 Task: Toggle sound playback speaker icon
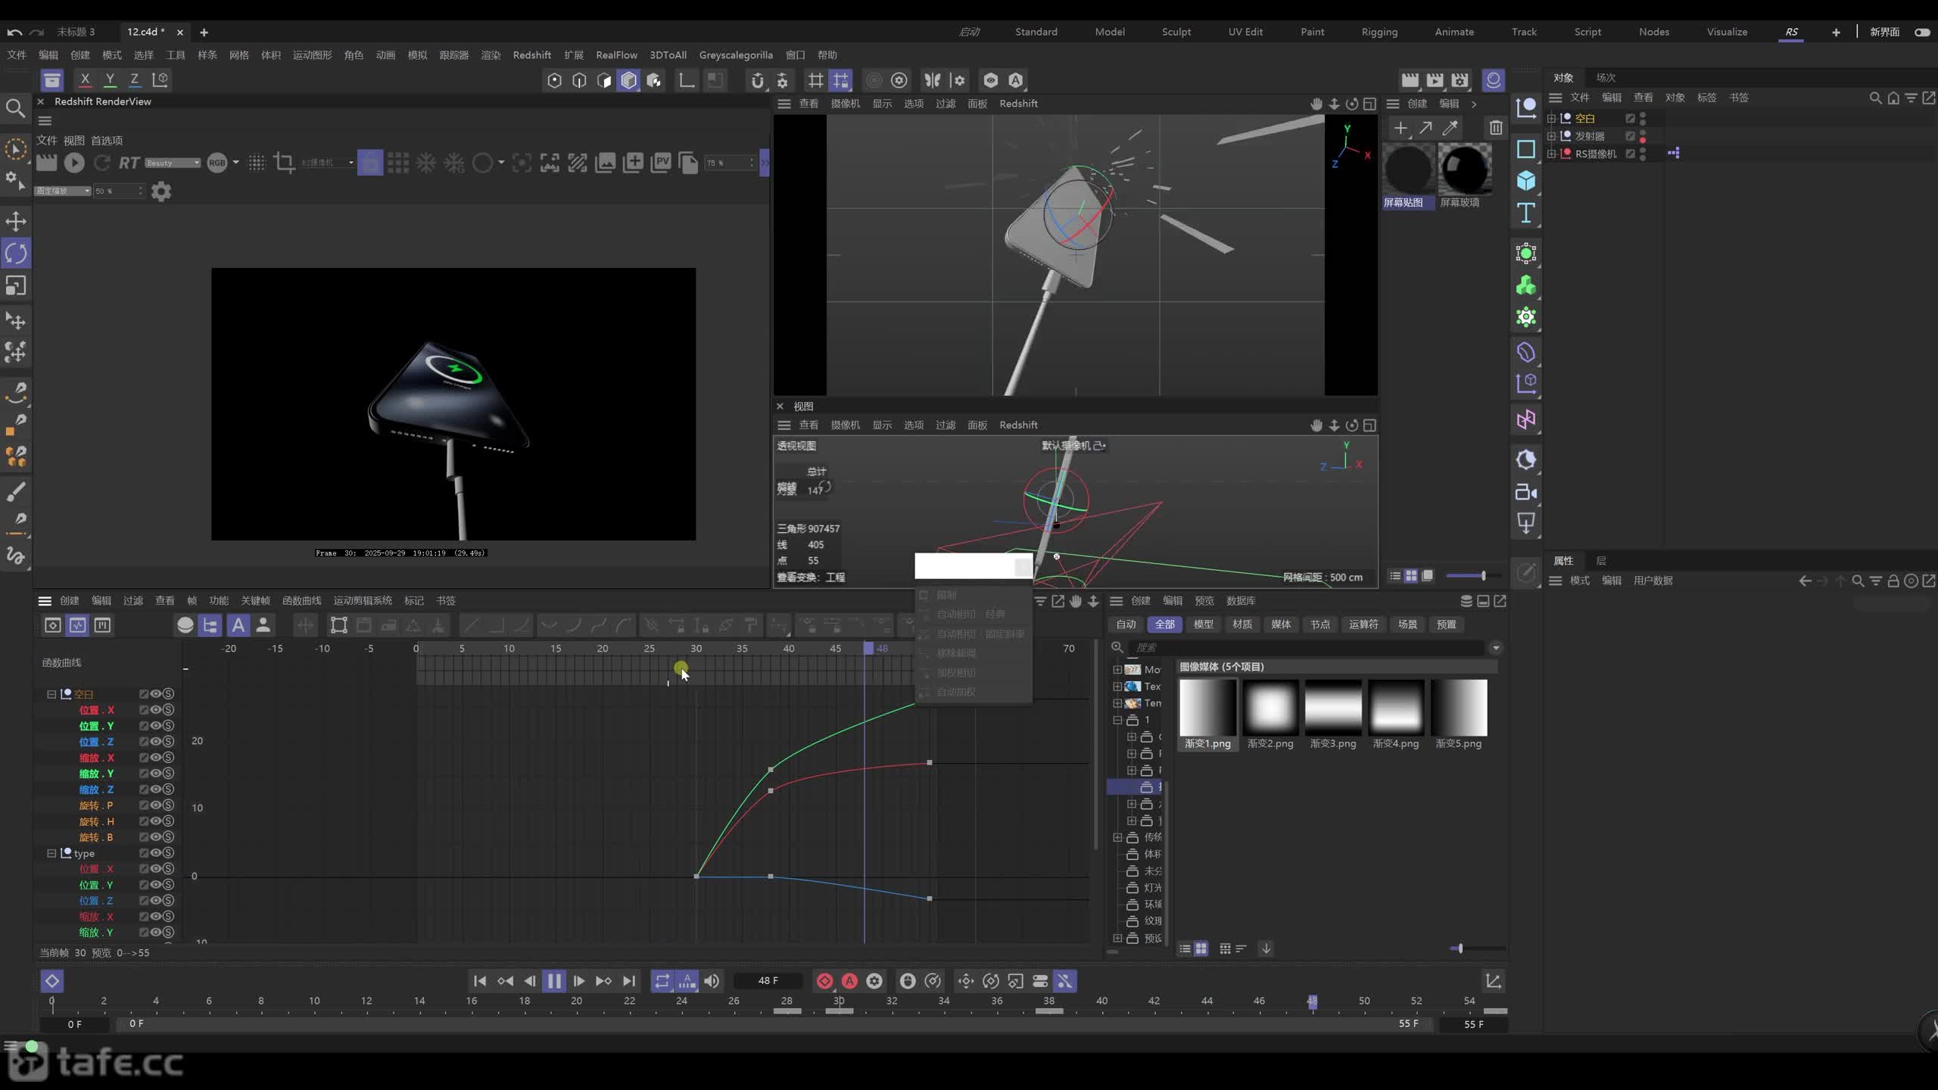coord(712,981)
